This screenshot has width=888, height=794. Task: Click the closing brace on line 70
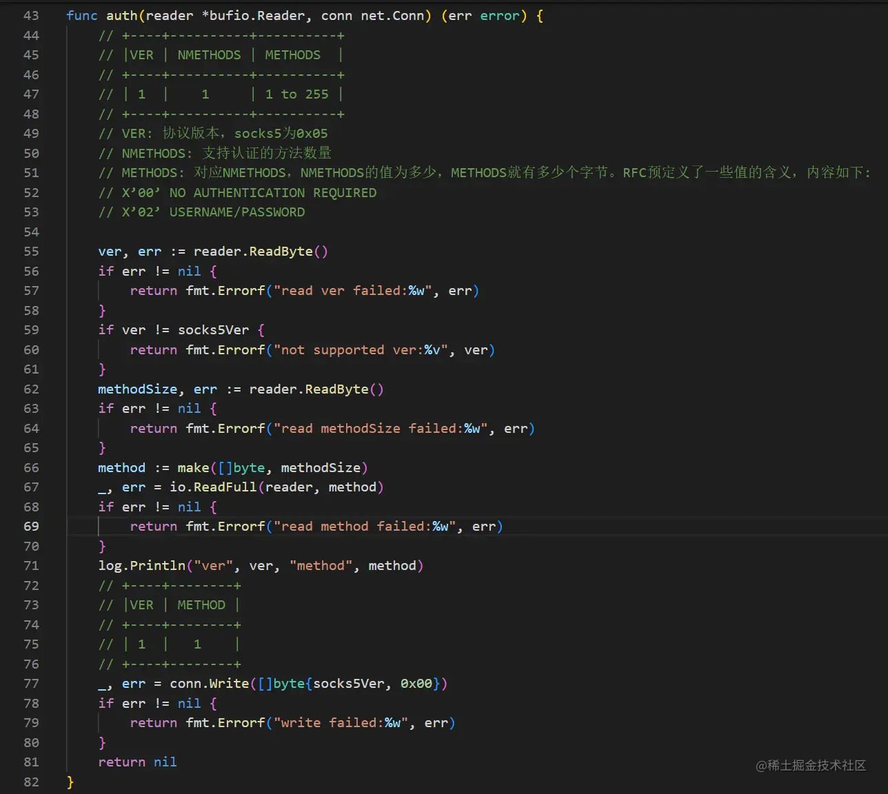click(102, 547)
